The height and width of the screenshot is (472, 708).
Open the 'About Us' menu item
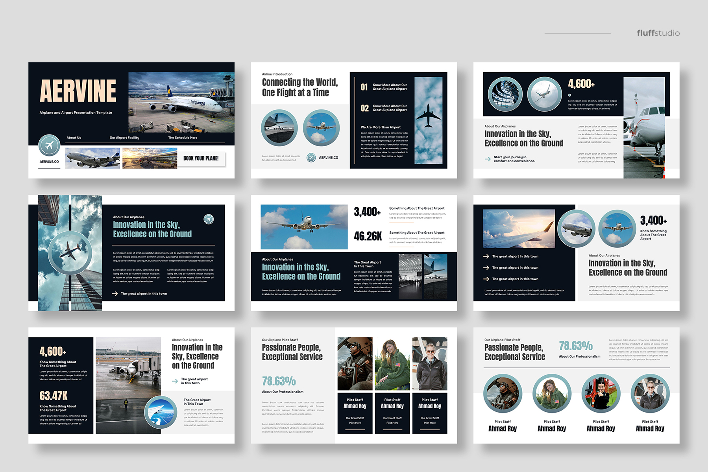[74, 138]
